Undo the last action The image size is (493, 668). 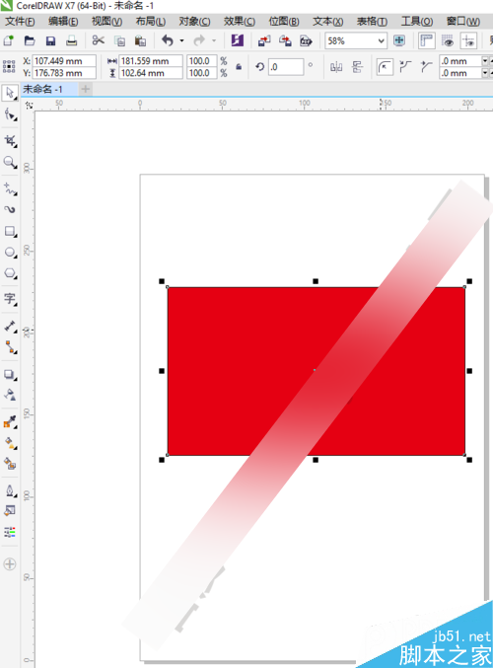pyautogui.click(x=168, y=40)
